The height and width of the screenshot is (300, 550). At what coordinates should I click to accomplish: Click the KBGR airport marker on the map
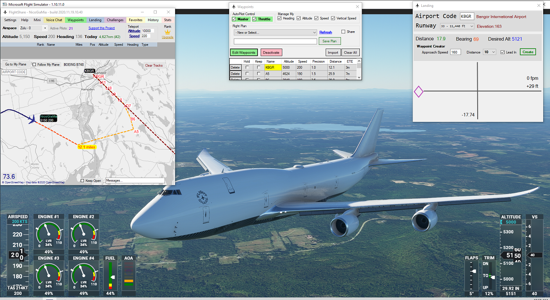click(89, 71)
